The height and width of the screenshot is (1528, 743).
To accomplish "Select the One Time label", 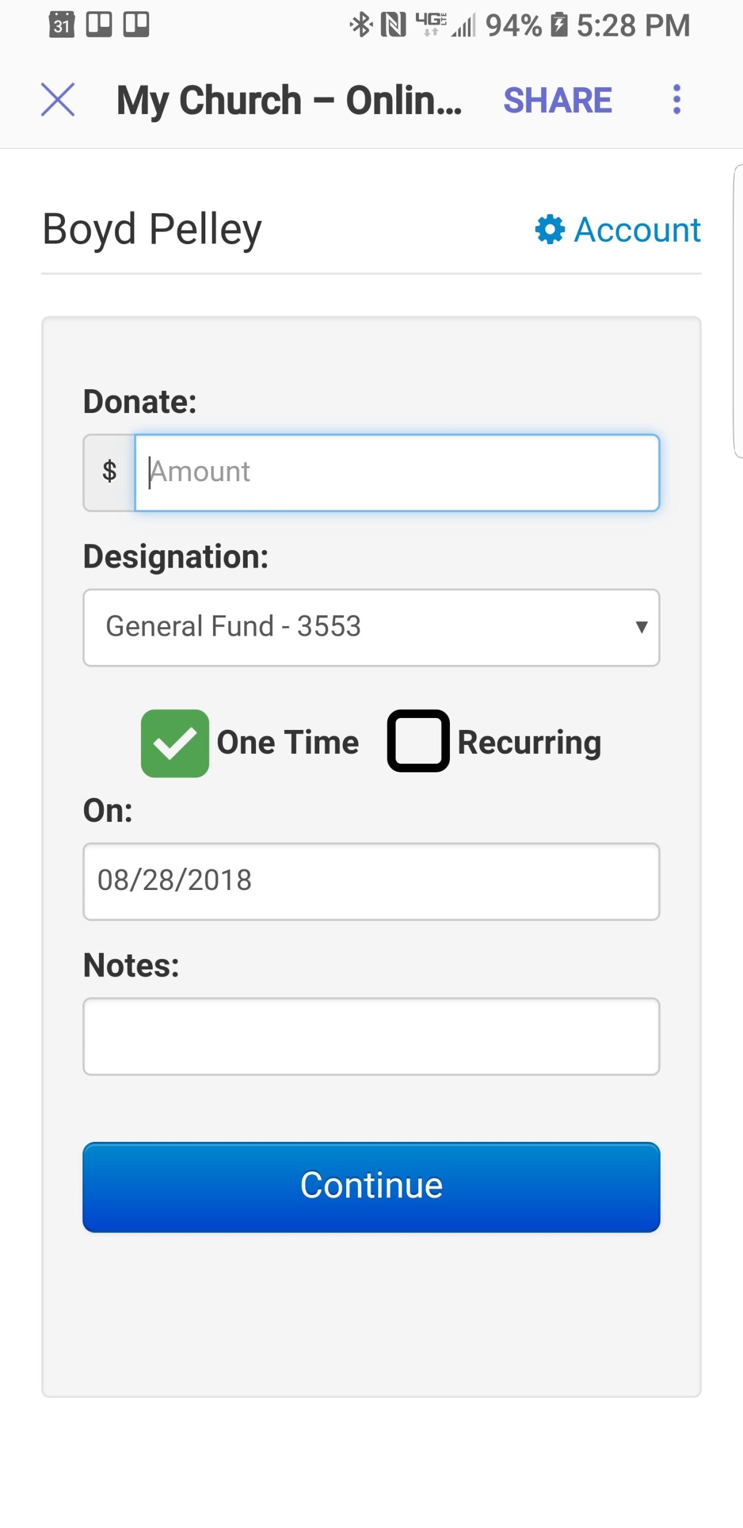I will (x=288, y=743).
